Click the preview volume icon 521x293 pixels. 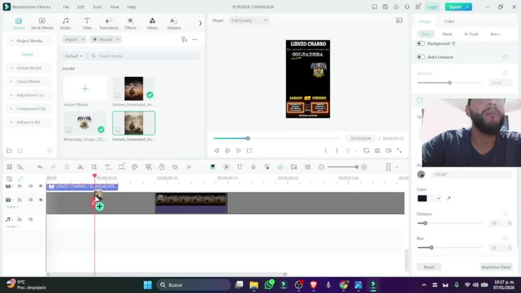click(388, 151)
